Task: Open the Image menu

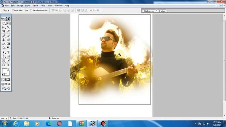Action: (x=20, y=6)
